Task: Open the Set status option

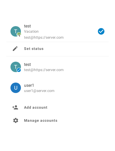Action: (x=57, y=49)
